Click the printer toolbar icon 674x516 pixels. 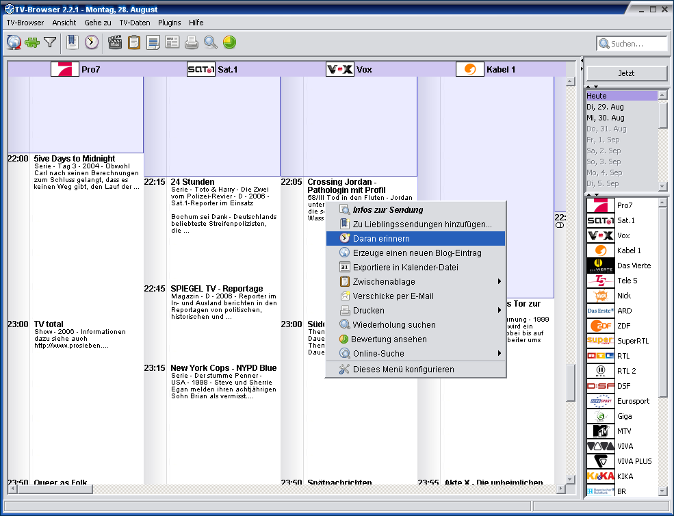click(192, 42)
